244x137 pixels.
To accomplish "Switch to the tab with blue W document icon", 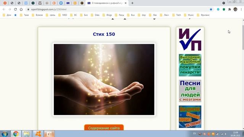I will 26,3.
